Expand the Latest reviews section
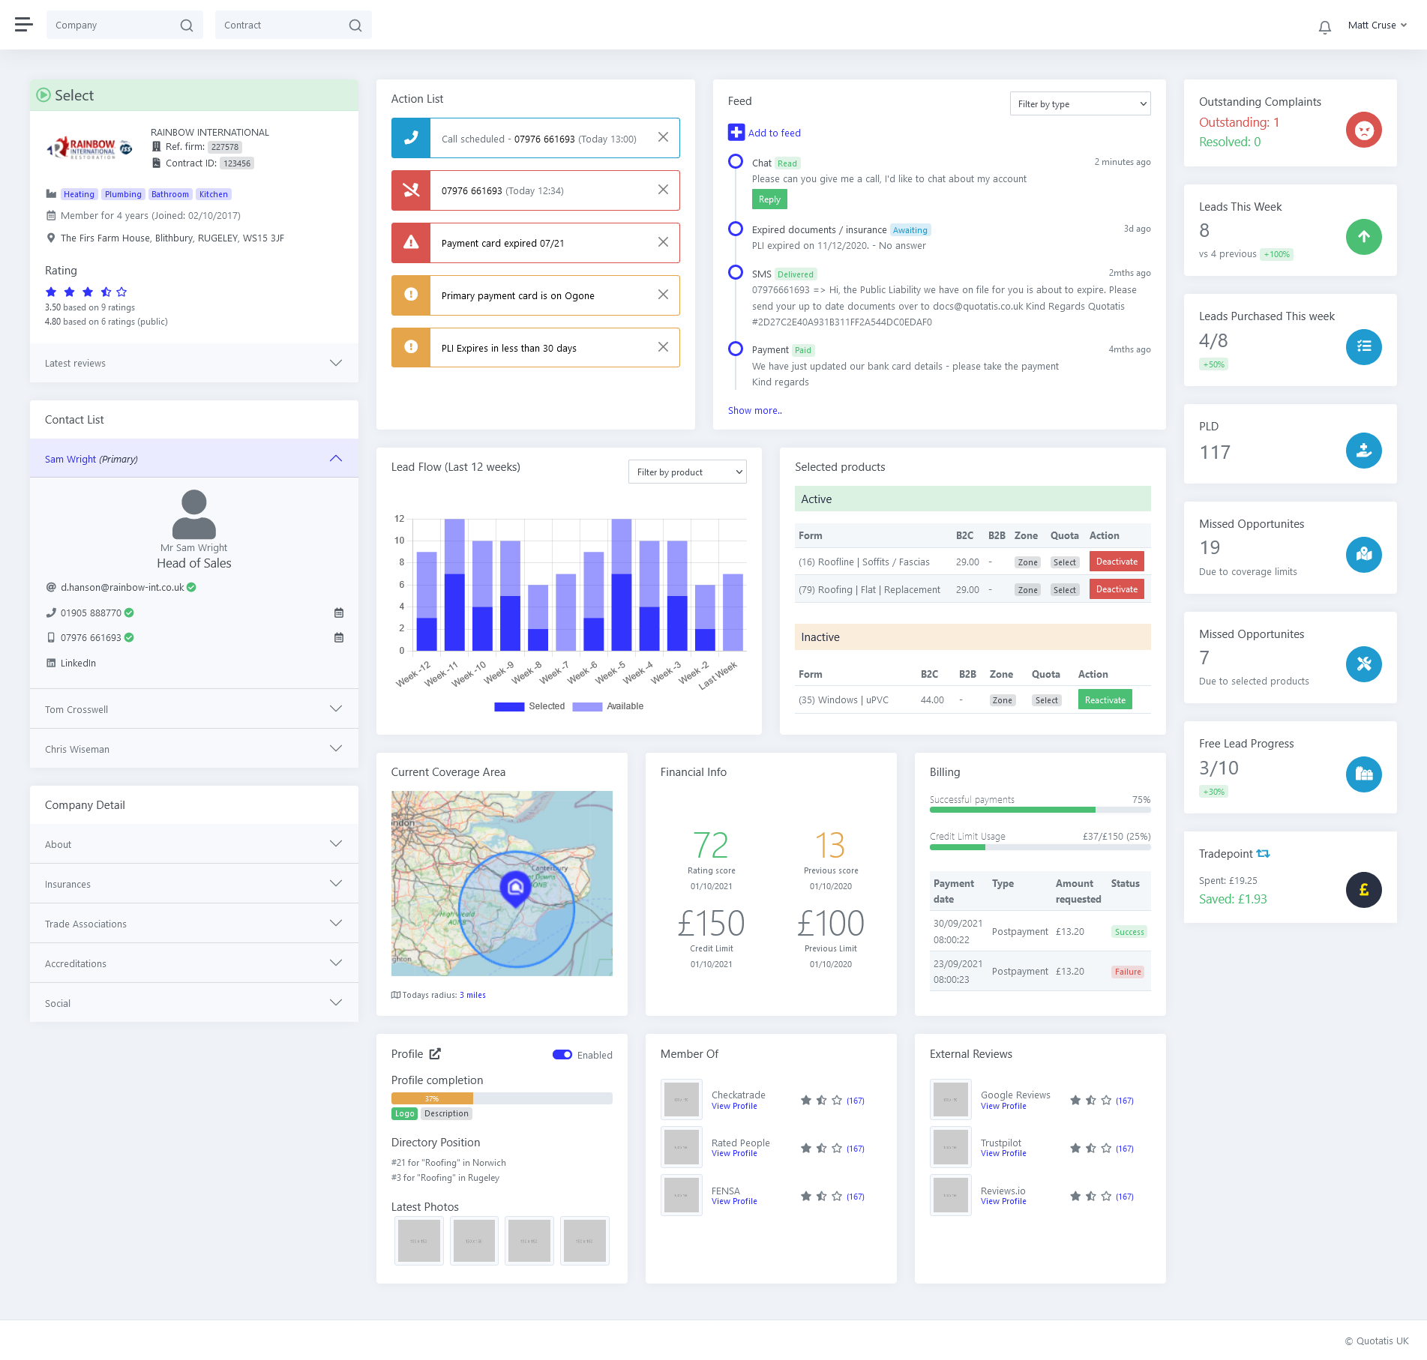This screenshot has height=1360, width=1427. tap(193, 363)
